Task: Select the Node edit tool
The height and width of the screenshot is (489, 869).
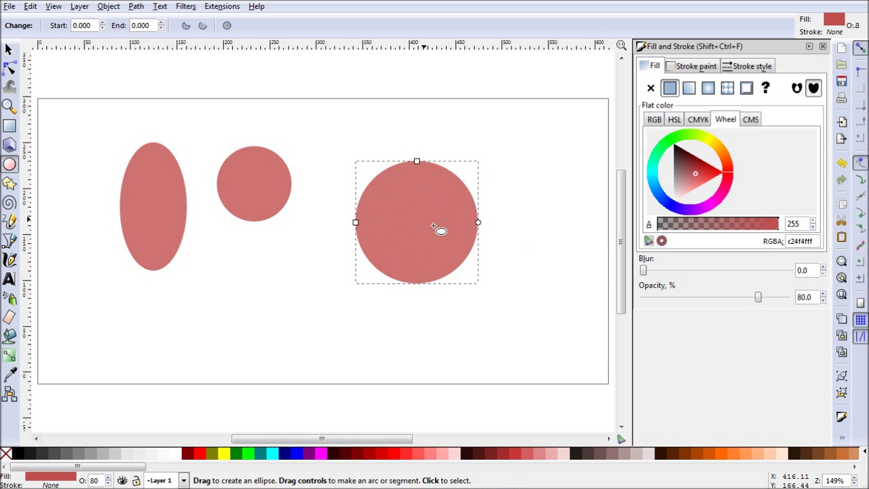Action: point(9,69)
